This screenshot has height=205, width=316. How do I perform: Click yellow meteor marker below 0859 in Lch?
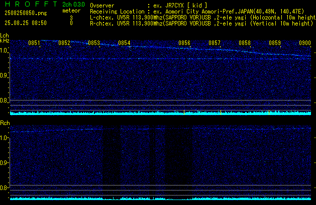[269, 112]
